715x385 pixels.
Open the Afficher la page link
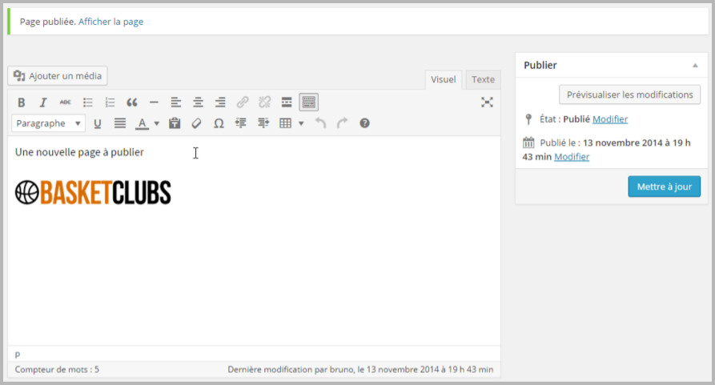(110, 22)
